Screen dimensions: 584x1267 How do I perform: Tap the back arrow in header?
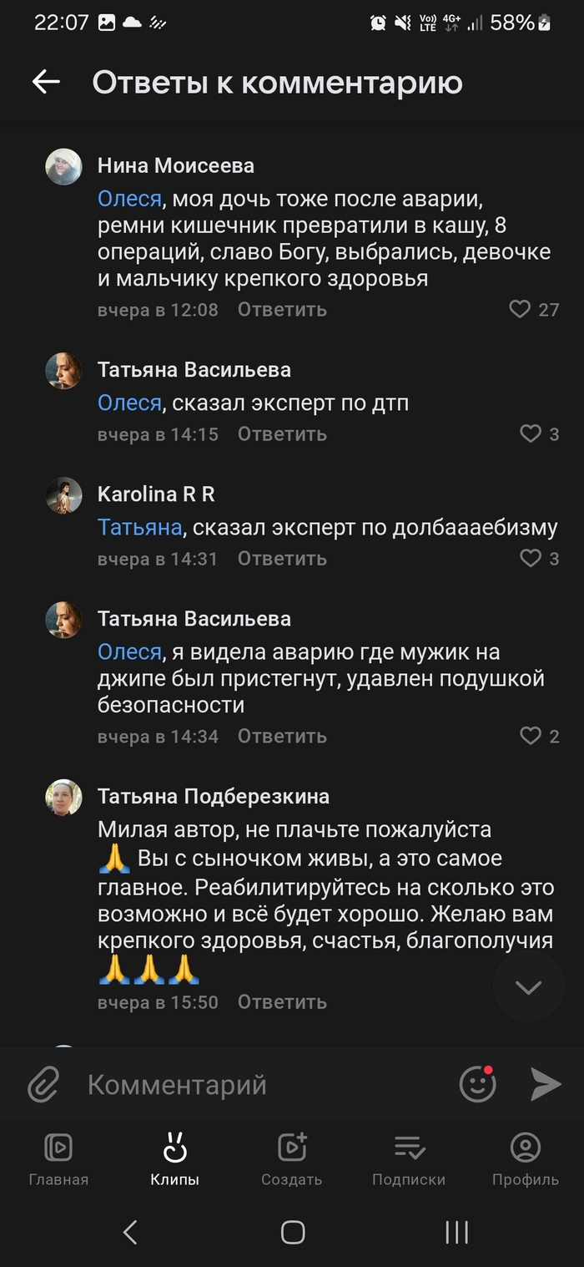(x=46, y=82)
